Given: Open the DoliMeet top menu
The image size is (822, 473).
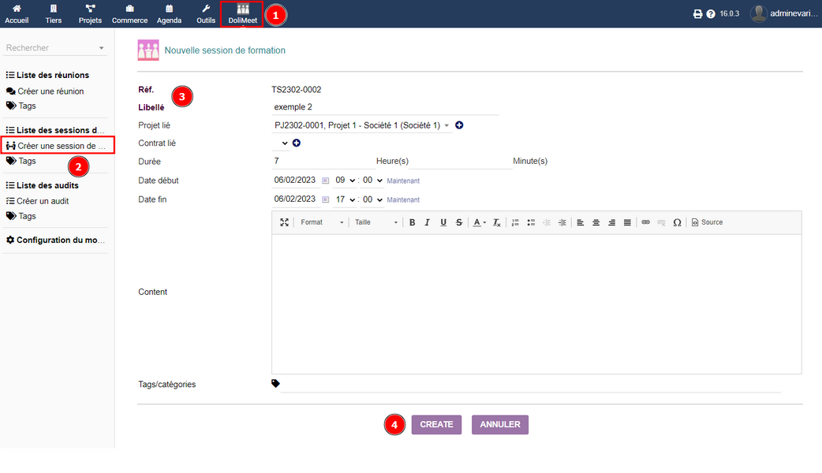Looking at the screenshot, I should click(242, 14).
